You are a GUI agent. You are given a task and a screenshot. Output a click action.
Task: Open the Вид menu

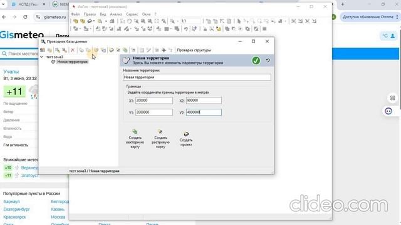pyautogui.click(x=103, y=14)
